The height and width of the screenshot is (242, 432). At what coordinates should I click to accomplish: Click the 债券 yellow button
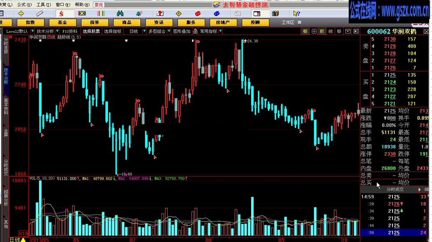click(x=95, y=22)
